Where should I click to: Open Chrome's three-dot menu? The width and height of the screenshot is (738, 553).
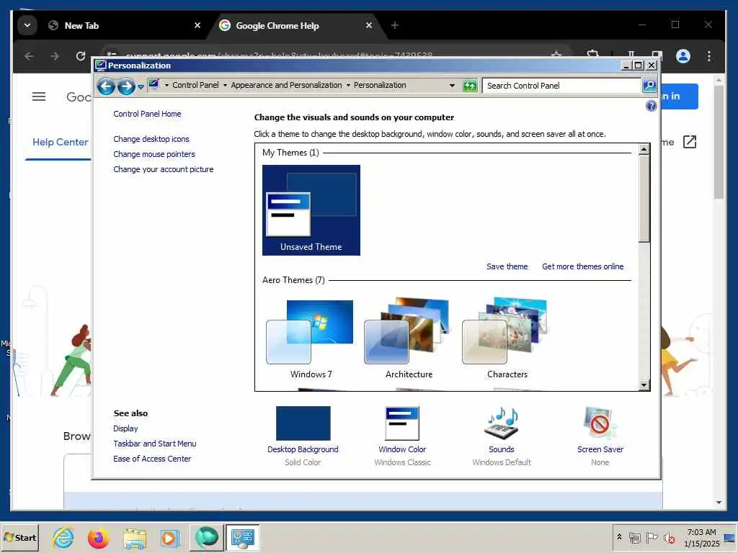[709, 56]
